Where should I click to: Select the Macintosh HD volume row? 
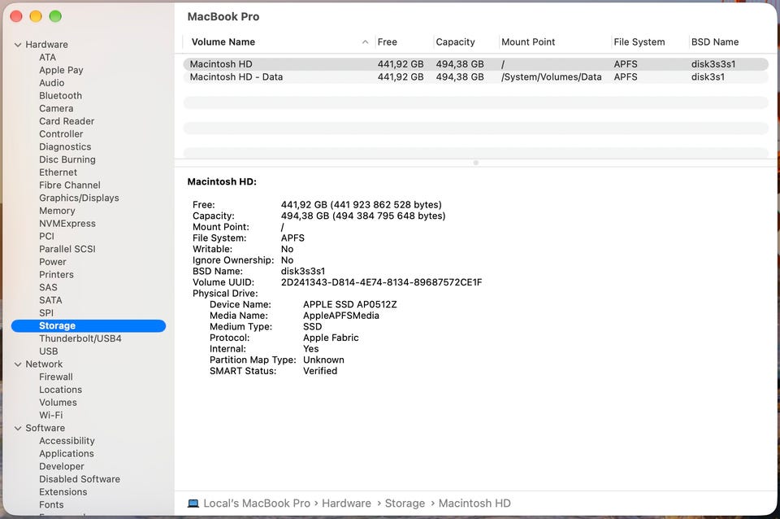(475, 64)
